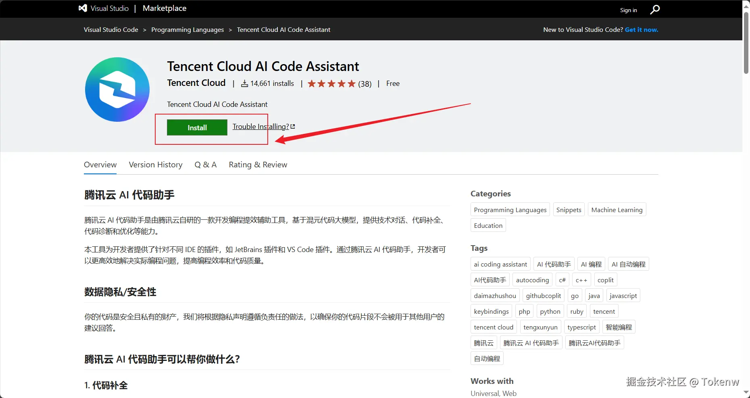
Task: Click the 'AI代码助手' tag without space
Action: [x=490, y=280]
